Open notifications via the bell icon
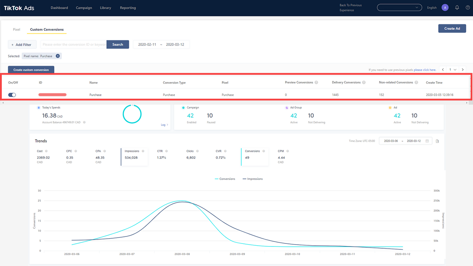Viewport: 473px width, 266px height. [x=457, y=7]
